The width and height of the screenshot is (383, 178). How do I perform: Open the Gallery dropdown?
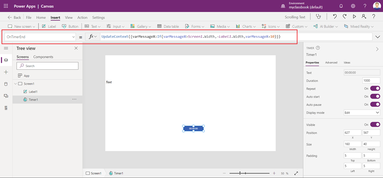click(x=141, y=27)
